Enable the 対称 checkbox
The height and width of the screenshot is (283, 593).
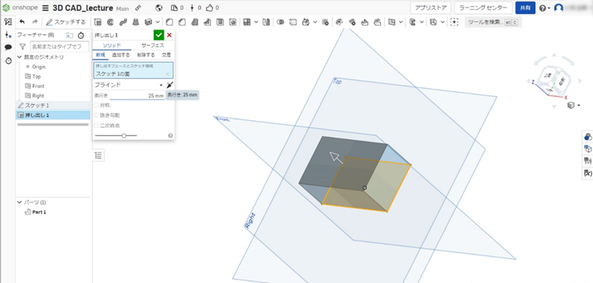pyautogui.click(x=97, y=105)
